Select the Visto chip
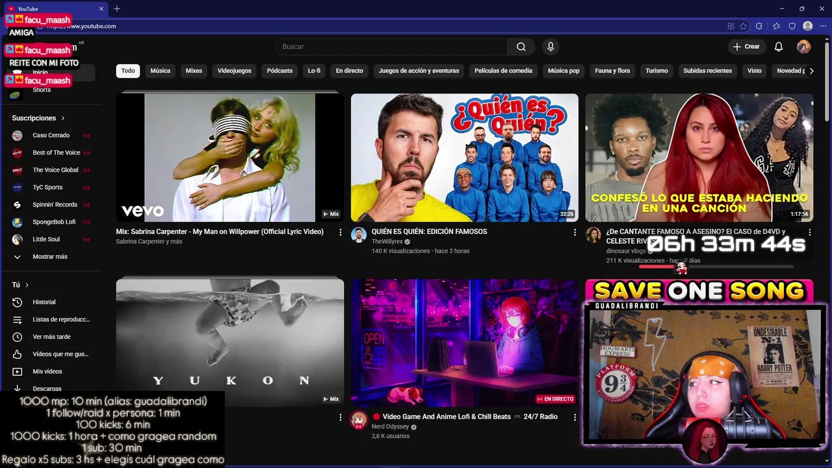The image size is (832, 468). point(754,71)
